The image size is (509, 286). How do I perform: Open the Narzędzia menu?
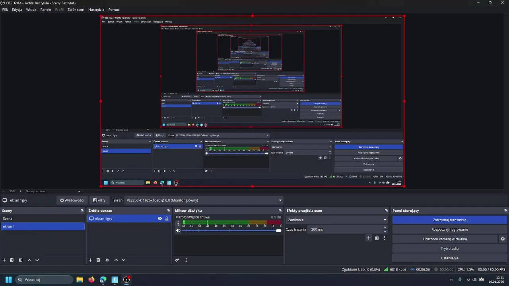pos(96,10)
